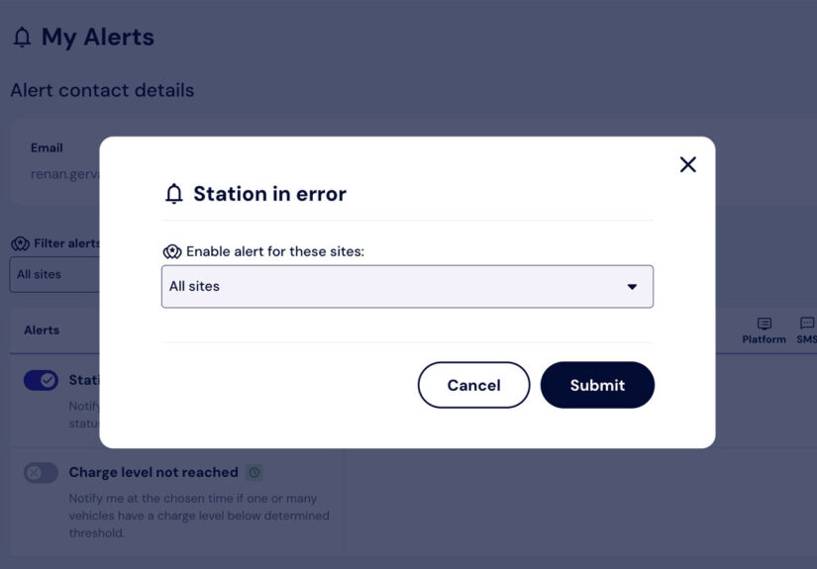Click the dropdown arrow in the sites selector
The image size is (817, 569).
coord(632,287)
